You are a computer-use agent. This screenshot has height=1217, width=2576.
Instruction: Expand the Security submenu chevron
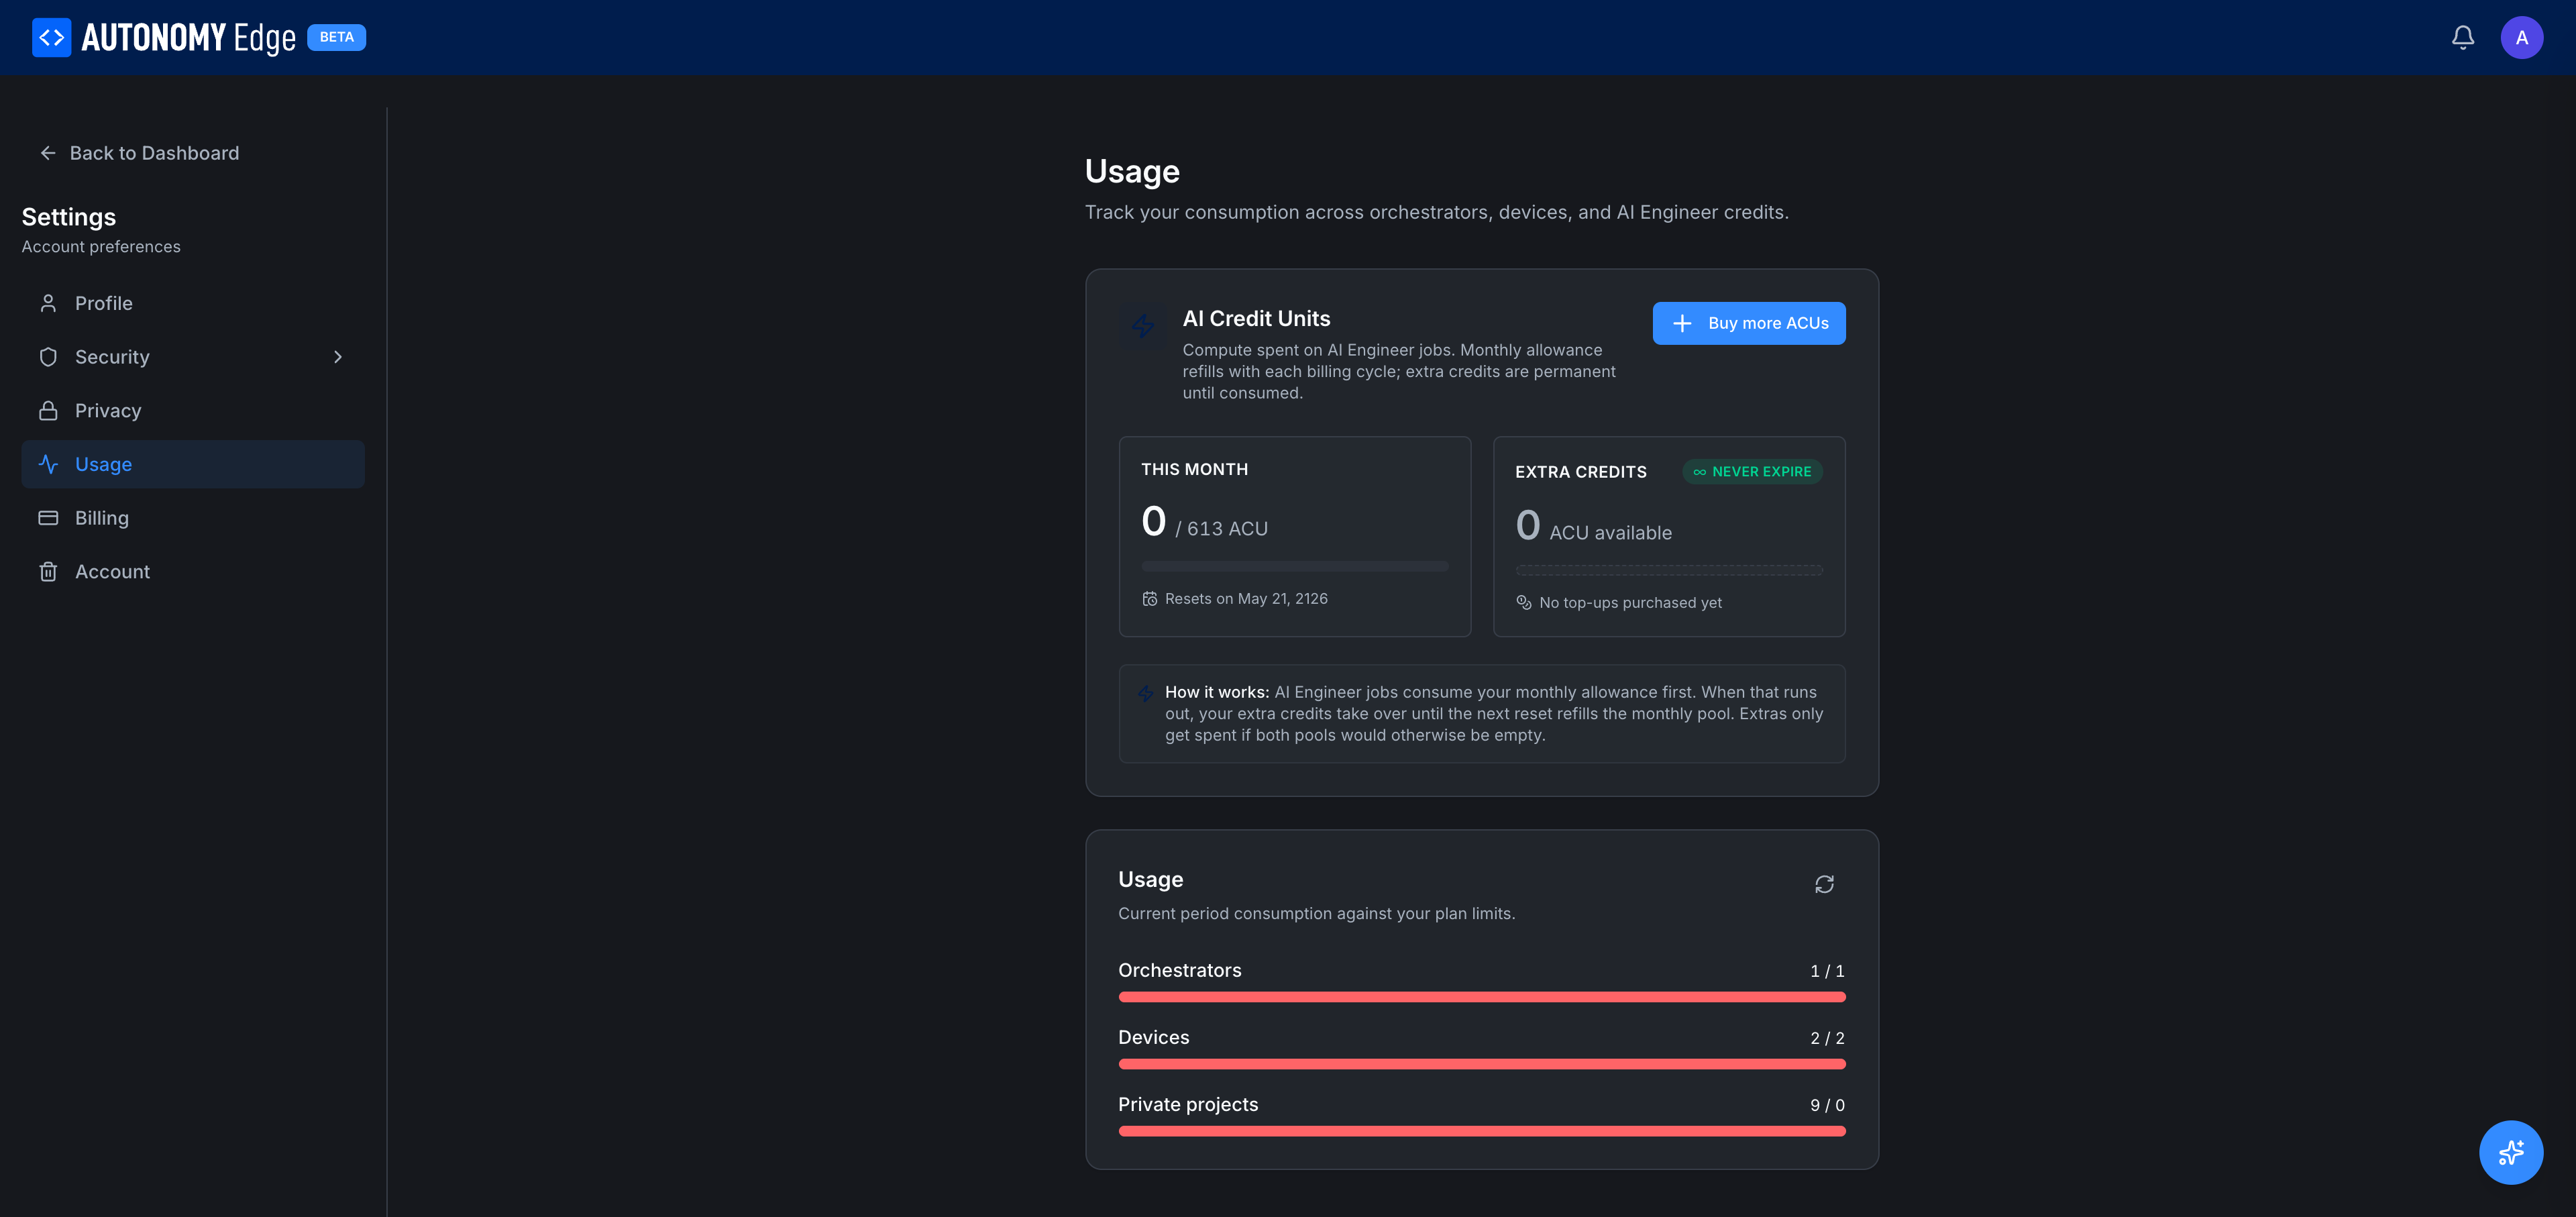click(x=338, y=357)
